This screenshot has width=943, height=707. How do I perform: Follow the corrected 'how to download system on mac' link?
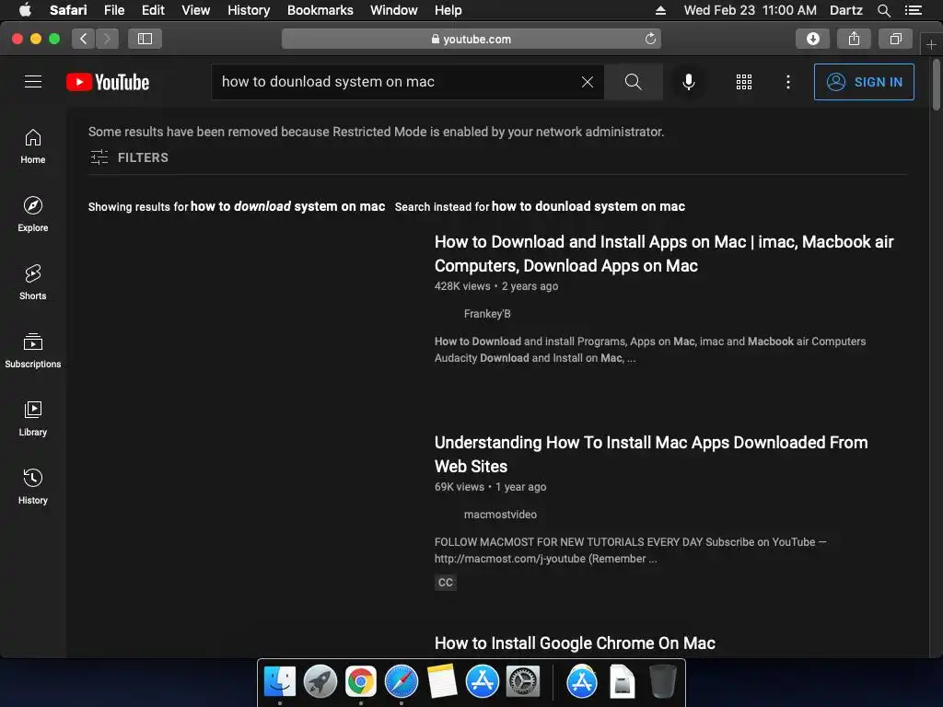click(x=287, y=206)
